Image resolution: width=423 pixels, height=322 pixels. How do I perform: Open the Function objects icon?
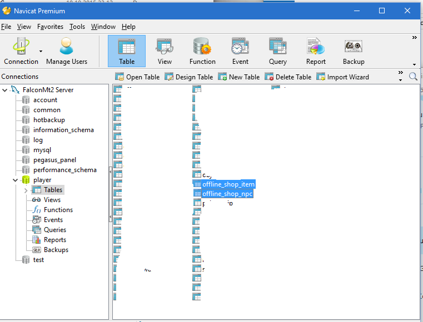(202, 51)
